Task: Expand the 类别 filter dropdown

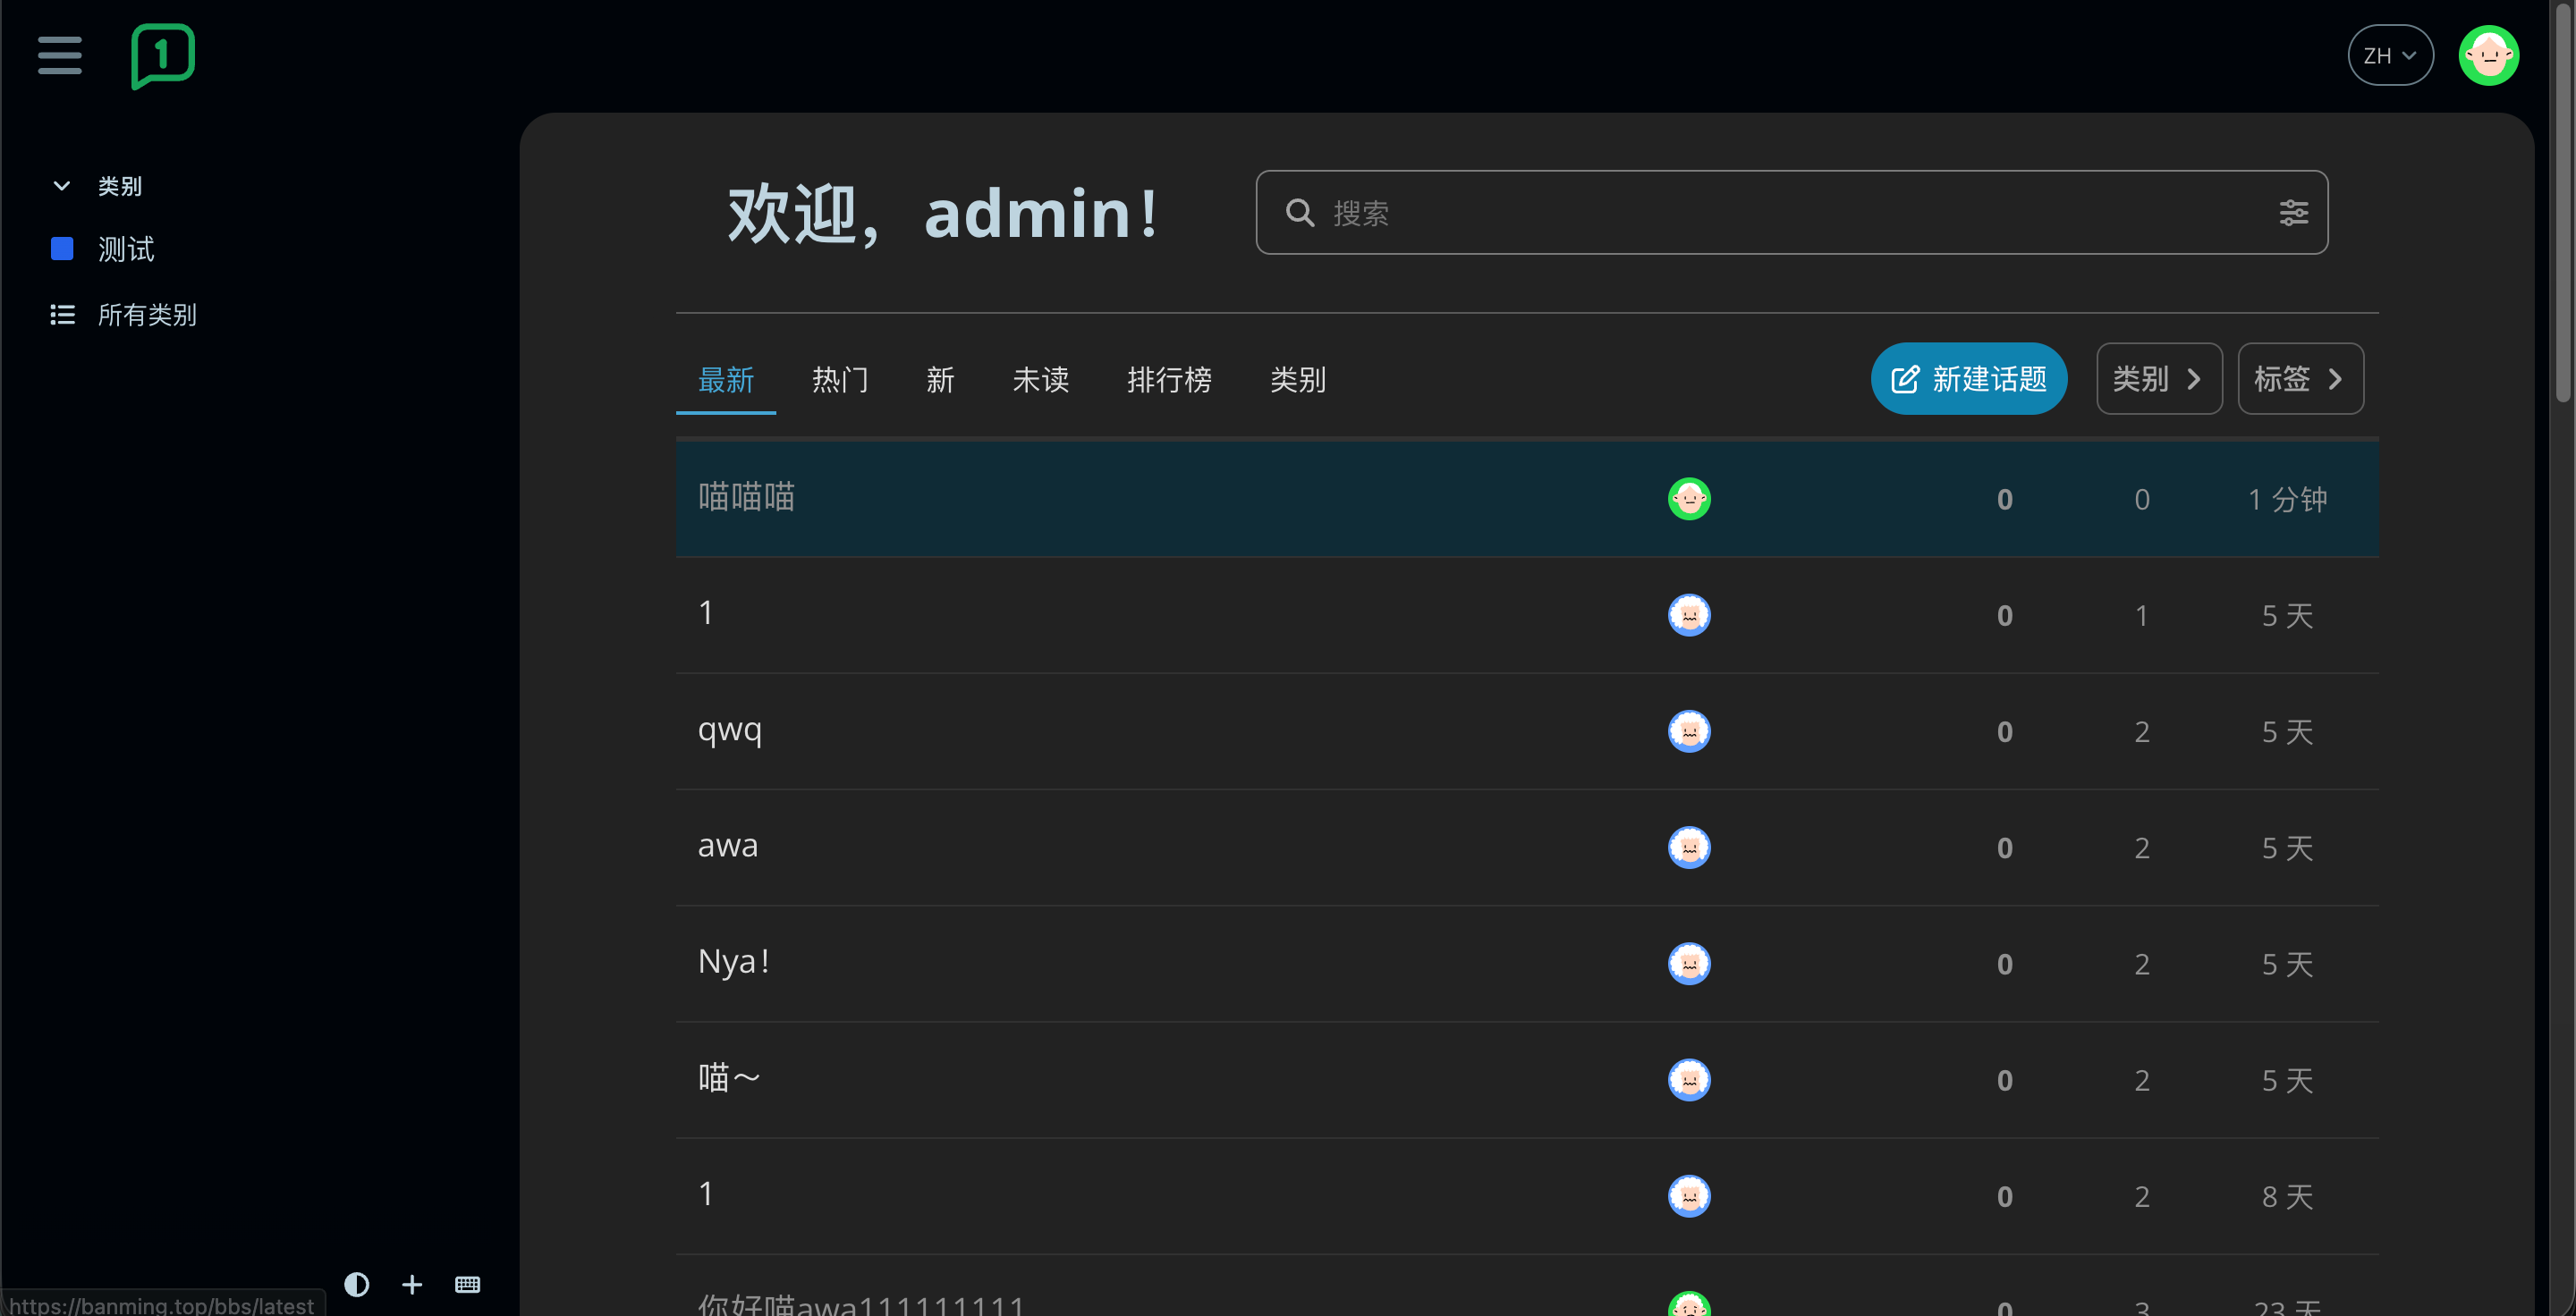Action: 2158,379
